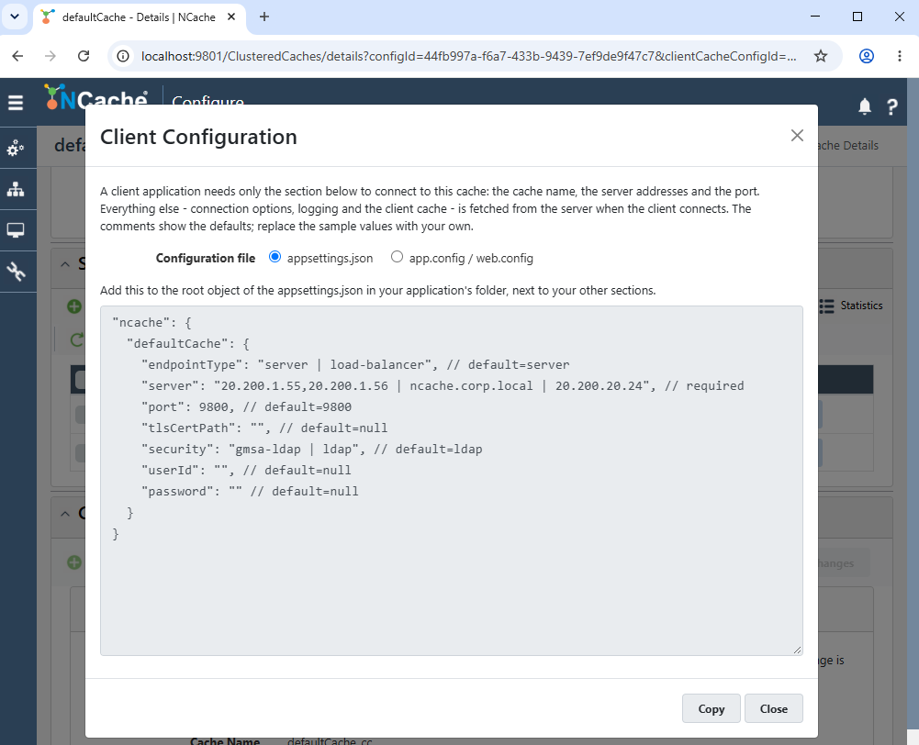This screenshot has height=745, width=919.
Task: Collapse the upper section chevron behind the dialog
Action: click(65, 264)
